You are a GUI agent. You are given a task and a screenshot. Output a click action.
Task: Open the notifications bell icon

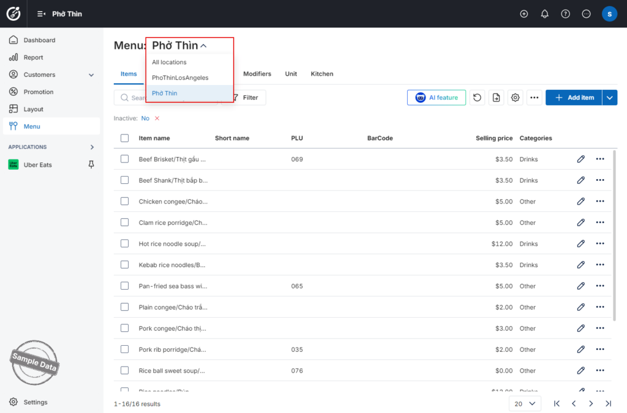[544, 14]
